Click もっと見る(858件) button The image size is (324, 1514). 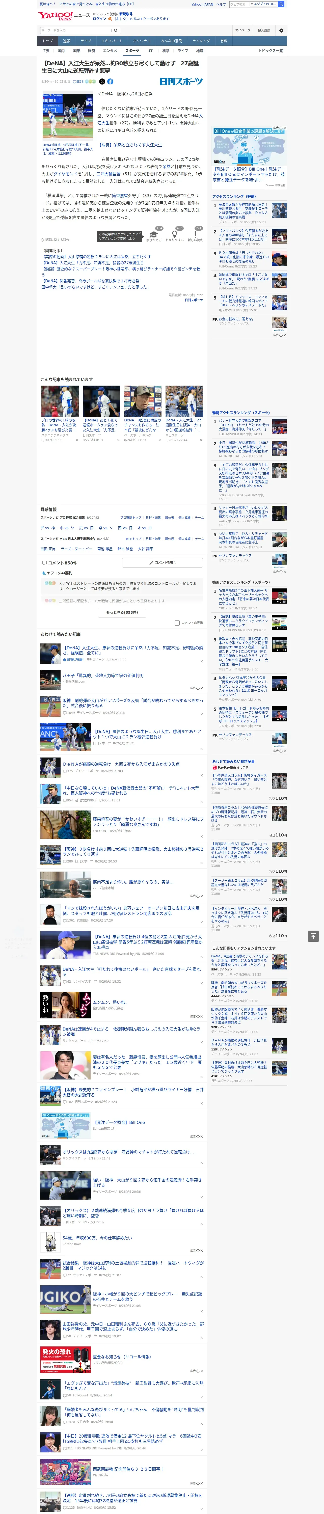[x=122, y=612]
